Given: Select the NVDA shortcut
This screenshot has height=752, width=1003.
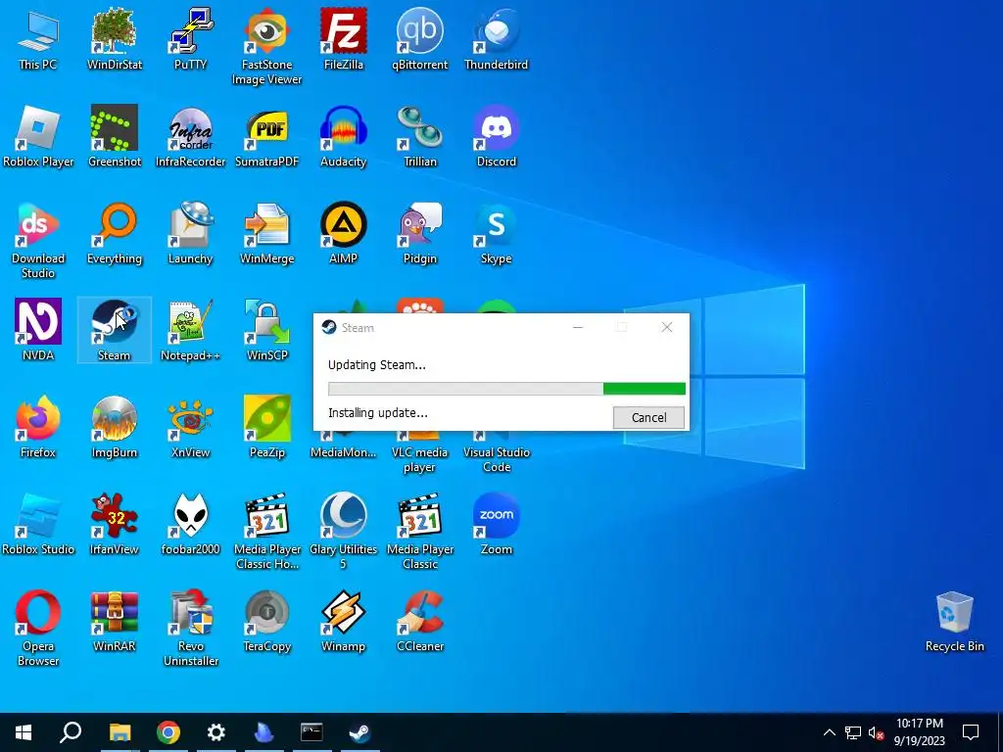Looking at the screenshot, I should click(38, 331).
